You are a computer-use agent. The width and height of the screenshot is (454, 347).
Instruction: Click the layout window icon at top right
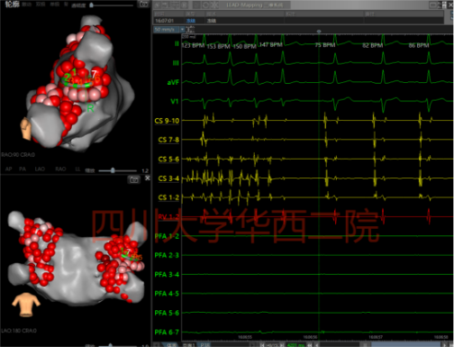[433, 5]
